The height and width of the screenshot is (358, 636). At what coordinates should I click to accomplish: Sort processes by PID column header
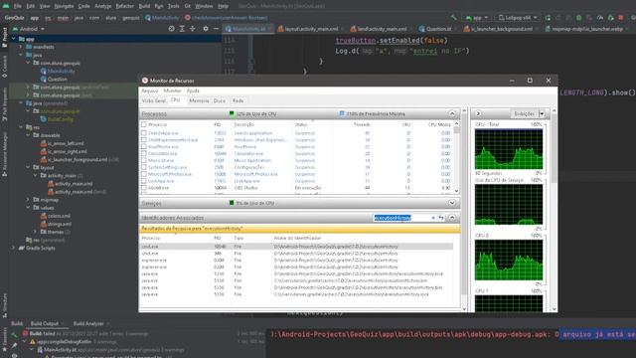pos(218,124)
